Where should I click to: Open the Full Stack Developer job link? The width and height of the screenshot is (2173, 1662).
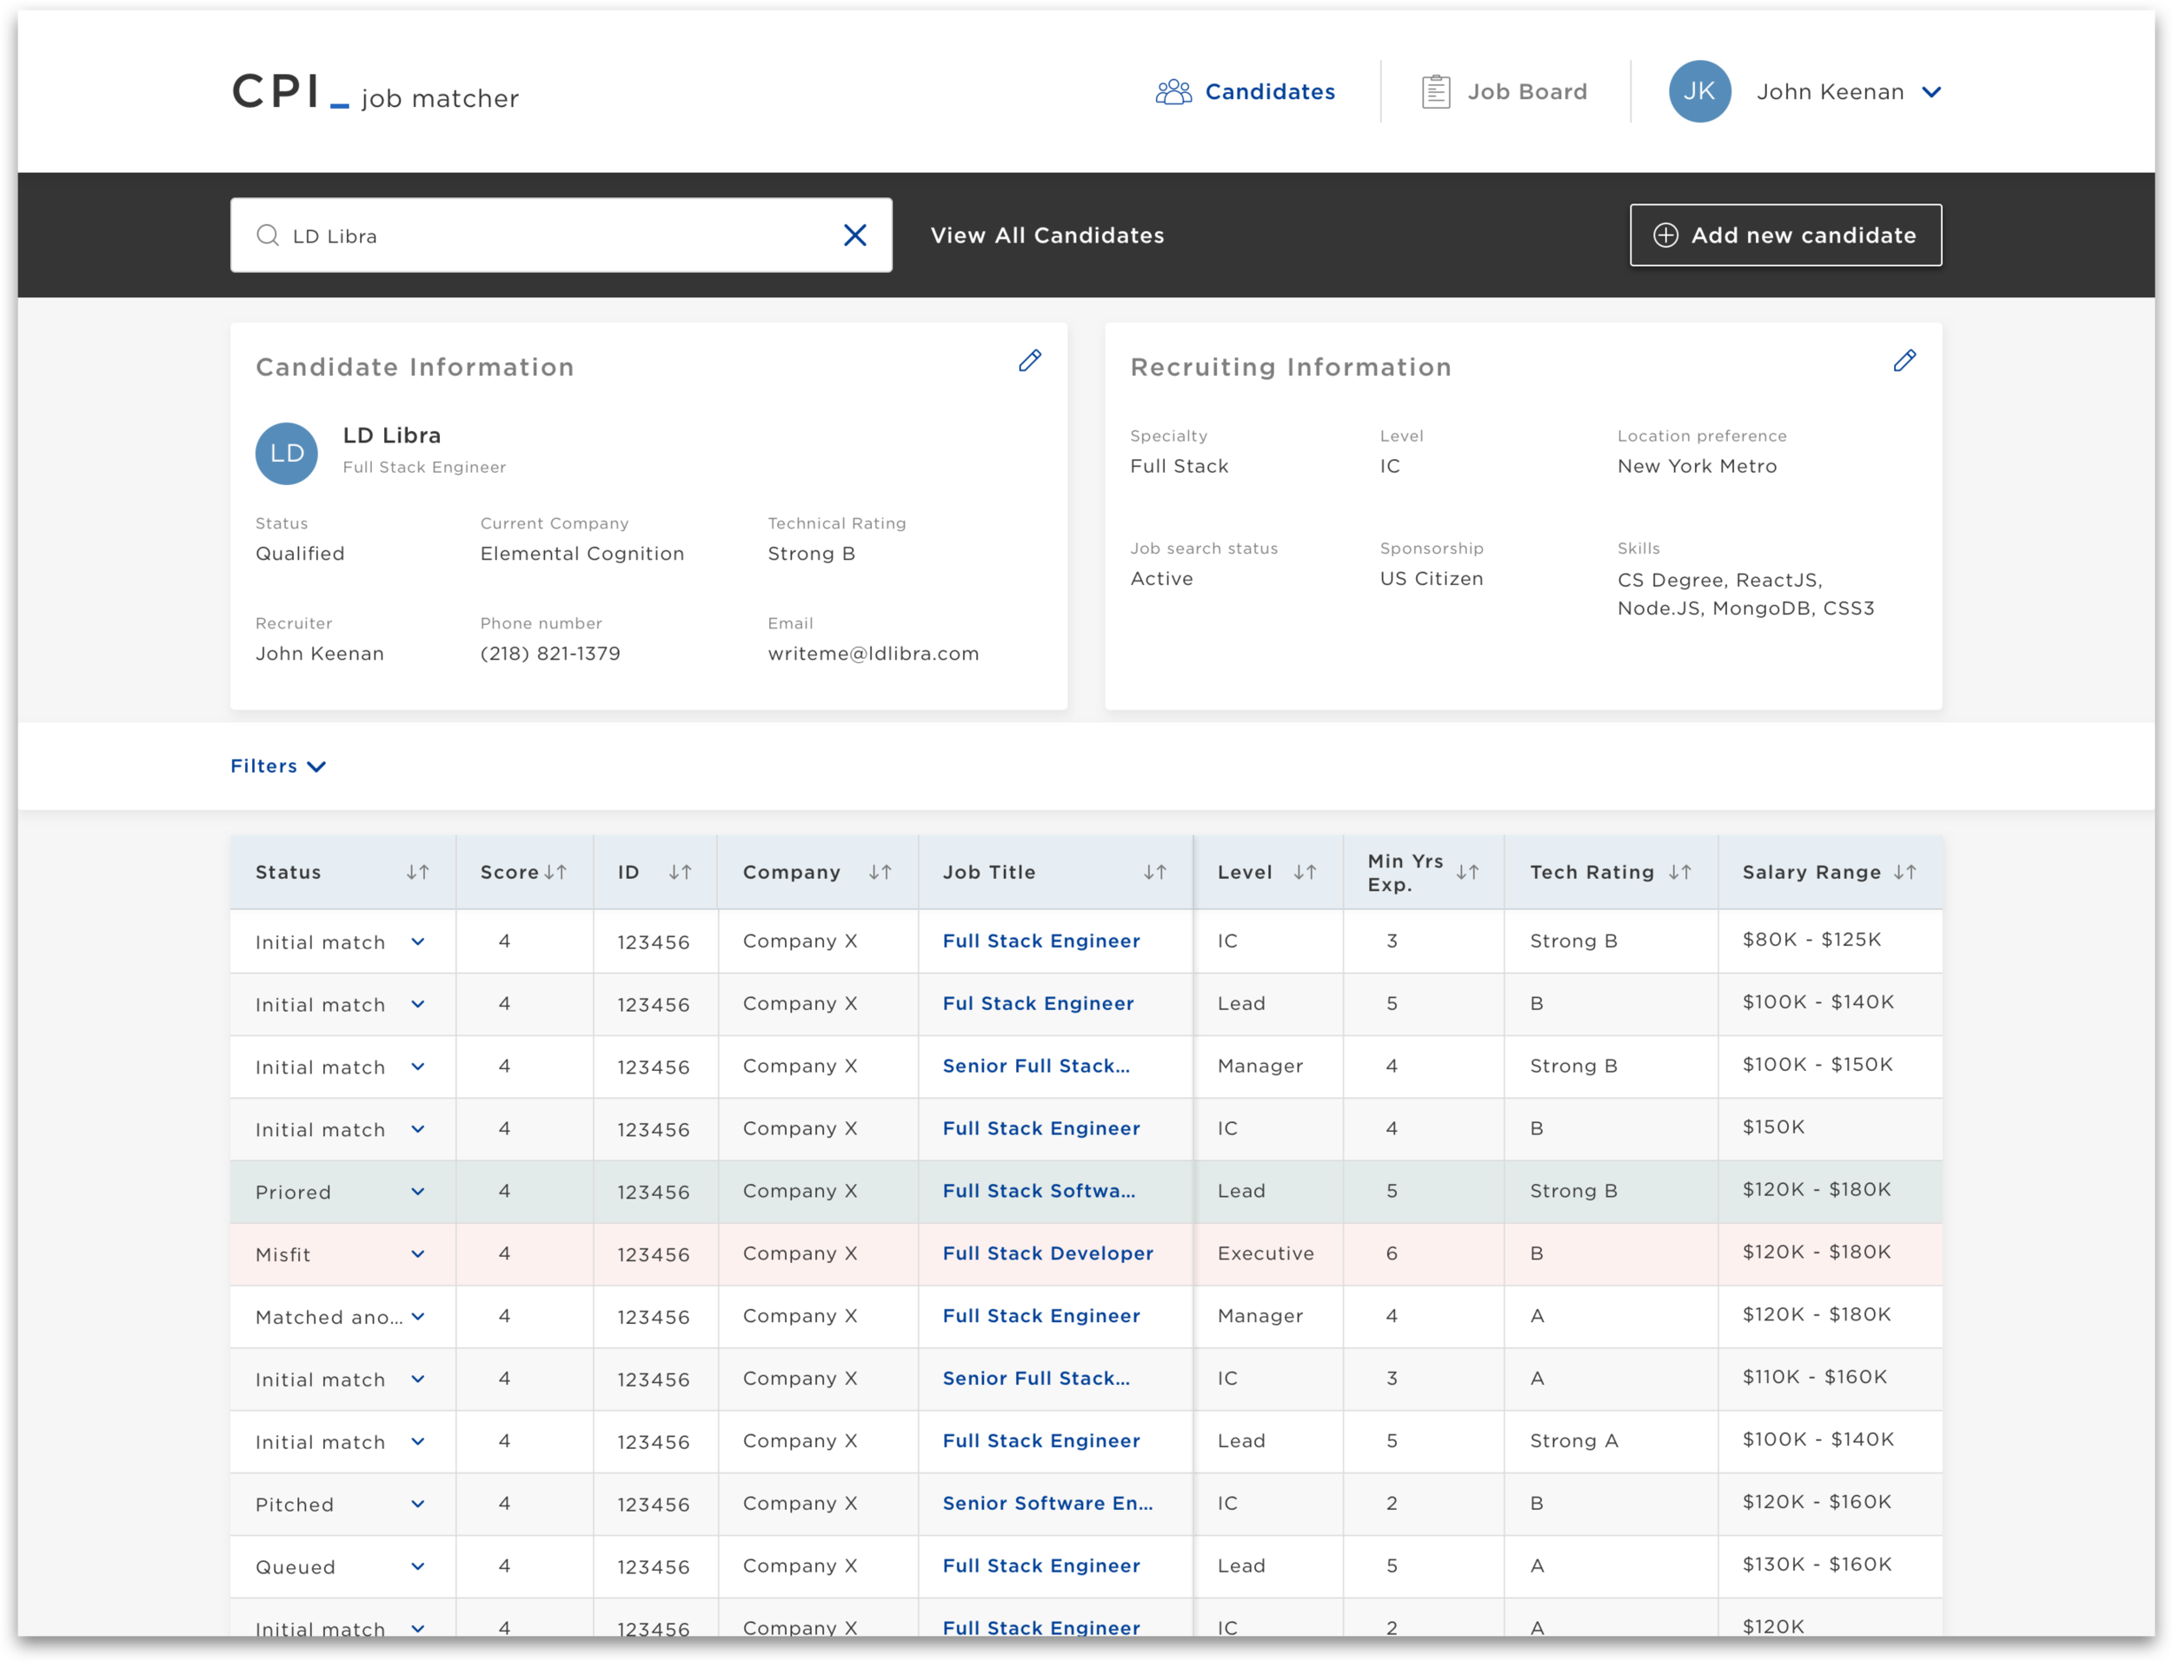(1047, 1253)
